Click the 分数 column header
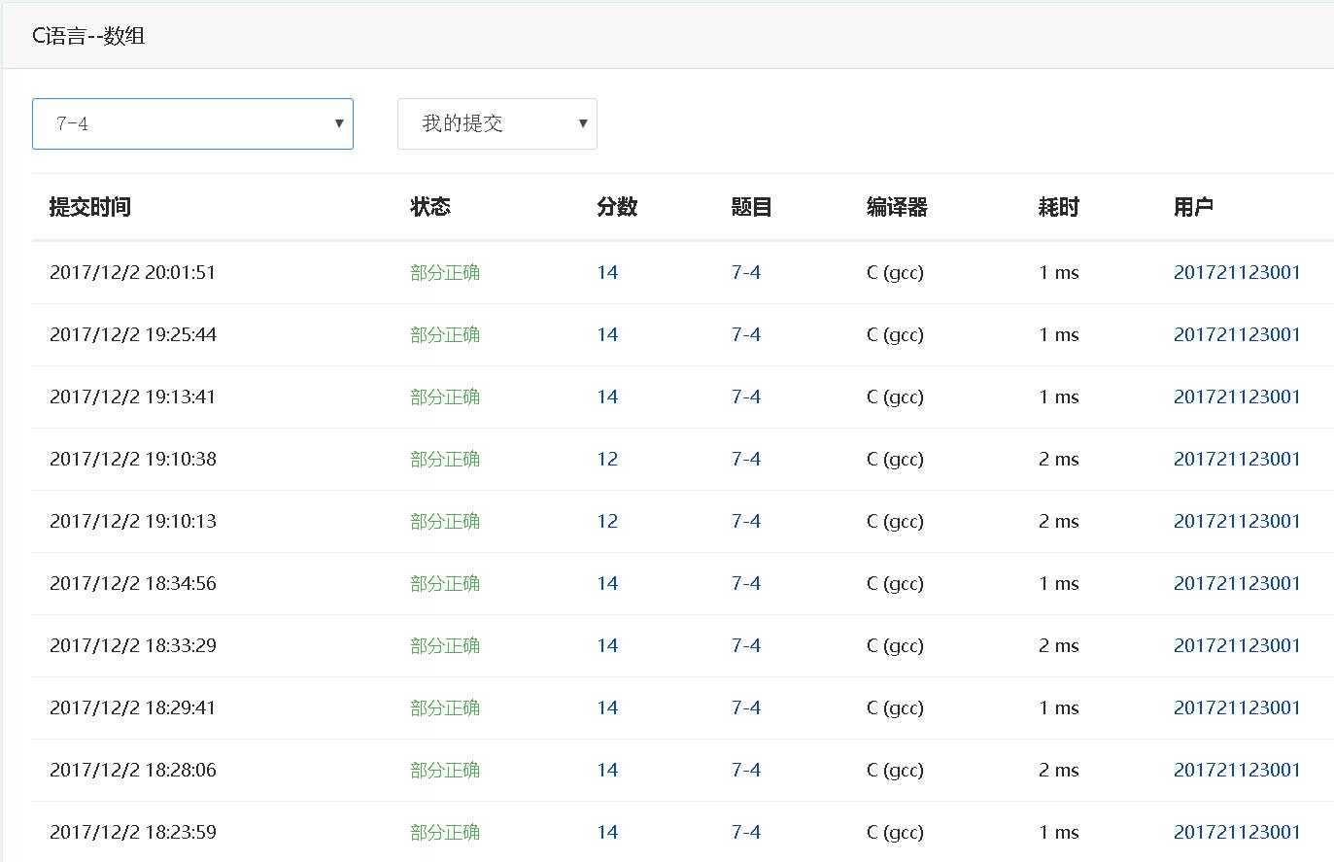Image resolution: width=1334 pixels, height=862 pixels. [x=617, y=207]
